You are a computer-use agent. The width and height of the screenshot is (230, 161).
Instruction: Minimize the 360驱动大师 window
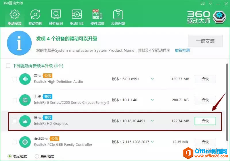click(218, 3)
